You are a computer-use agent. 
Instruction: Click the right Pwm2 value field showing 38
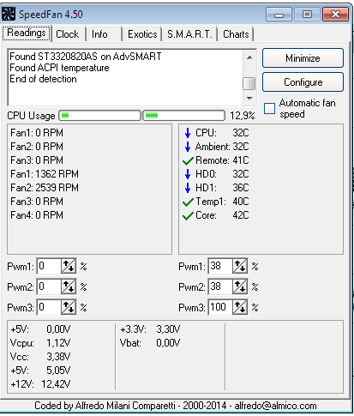point(220,286)
